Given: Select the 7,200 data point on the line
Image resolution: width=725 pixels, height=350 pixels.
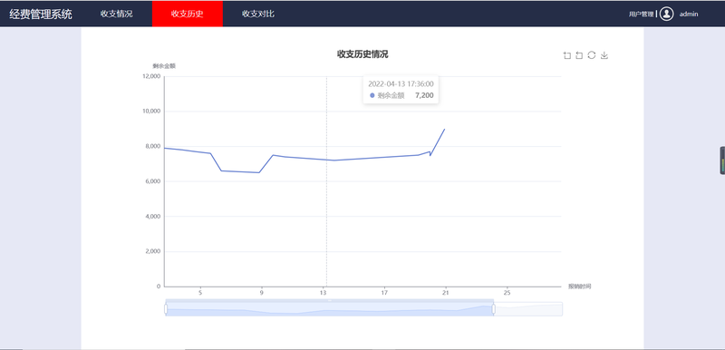Looking at the screenshot, I should tap(333, 160).
